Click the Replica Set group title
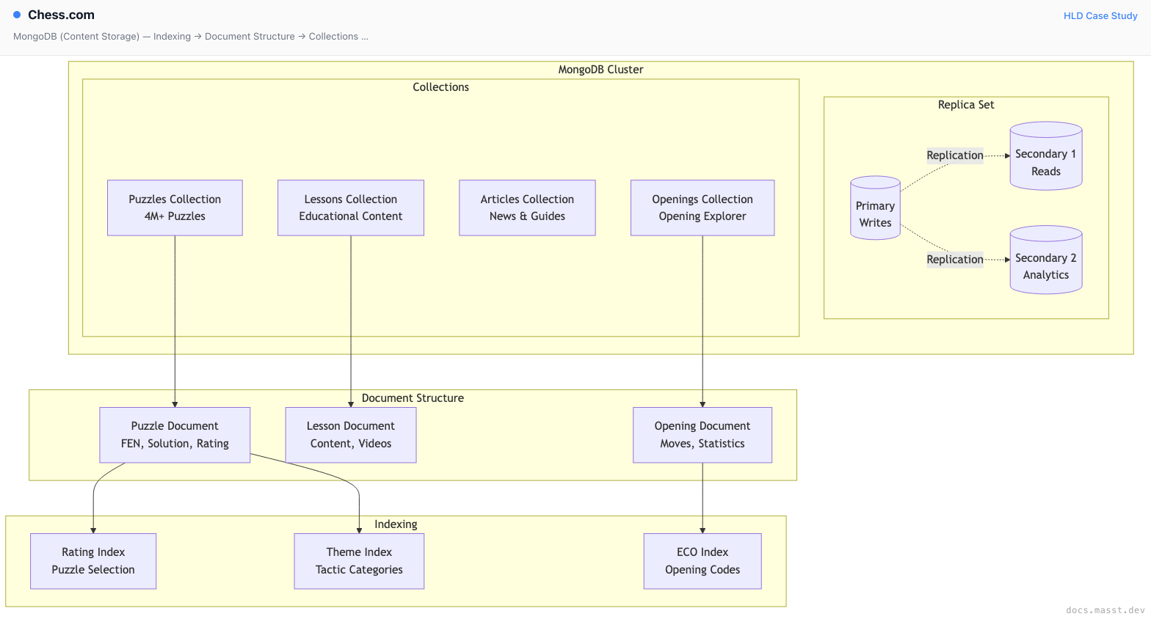Image resolution: width=1151 pixels, height=619 pixels. click(x=966, y=105)
